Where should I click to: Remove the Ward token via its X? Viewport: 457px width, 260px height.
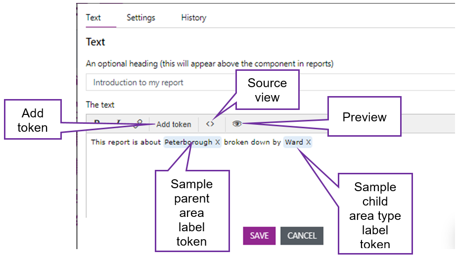(308, 142)
